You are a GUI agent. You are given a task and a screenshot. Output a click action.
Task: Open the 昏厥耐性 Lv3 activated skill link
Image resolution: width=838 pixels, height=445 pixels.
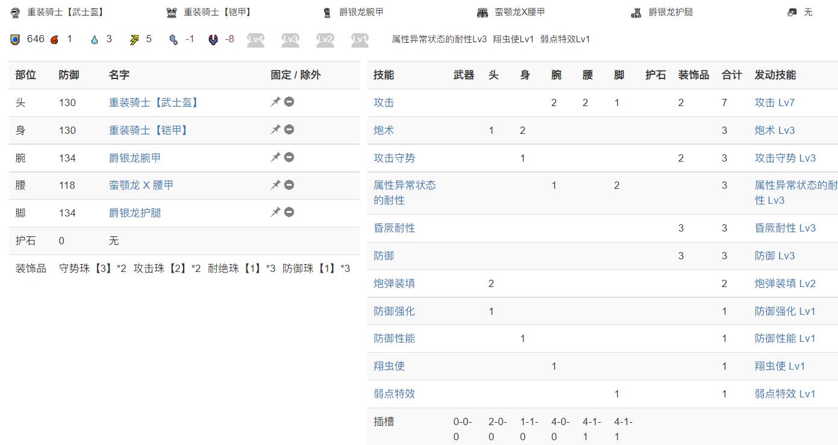click(x=785, y=228)
